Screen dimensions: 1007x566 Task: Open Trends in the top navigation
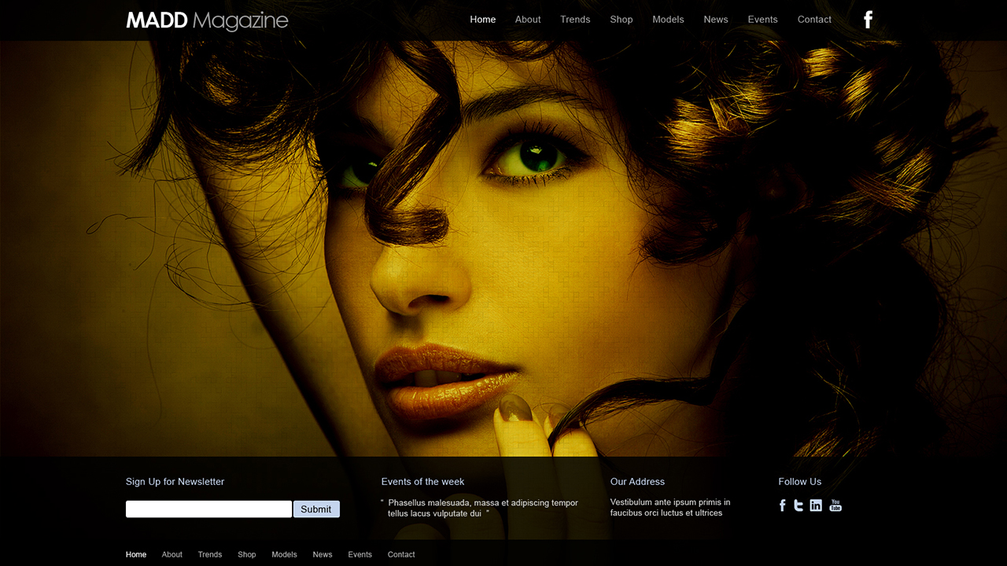tap(575, 20)
